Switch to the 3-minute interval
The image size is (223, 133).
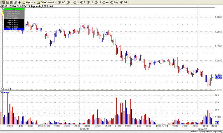76,3
